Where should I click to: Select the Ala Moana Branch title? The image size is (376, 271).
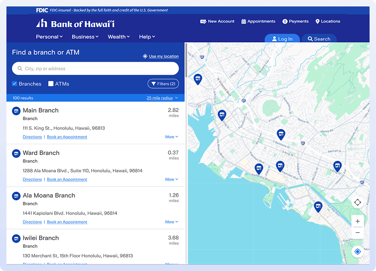click(49, 195)
